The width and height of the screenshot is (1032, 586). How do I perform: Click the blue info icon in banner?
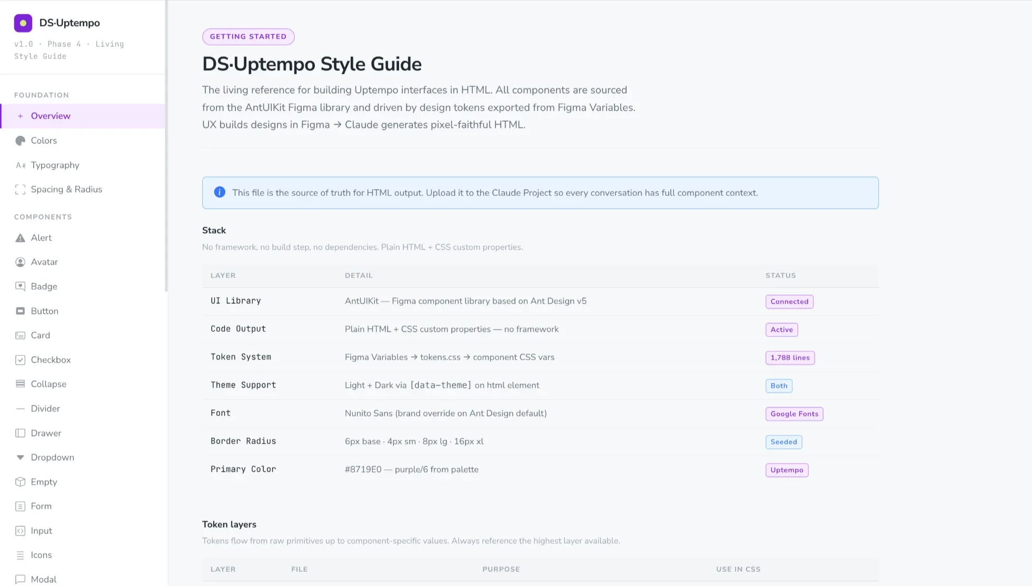[x=220, y=193]
